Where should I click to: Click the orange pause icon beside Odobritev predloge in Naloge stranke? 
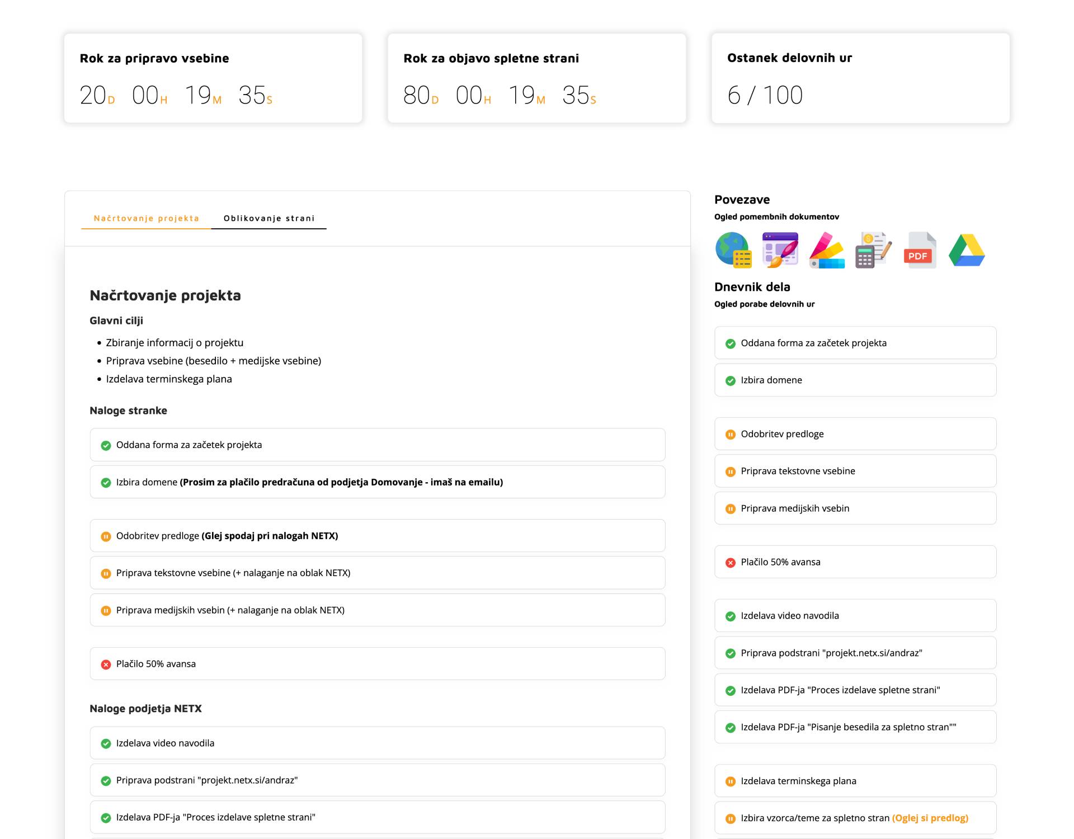click(106, 536)
